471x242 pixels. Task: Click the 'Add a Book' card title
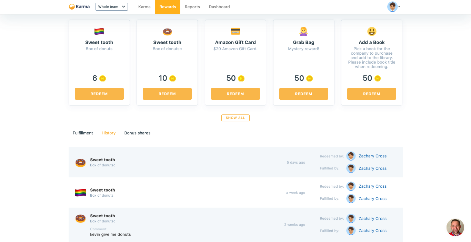372,43
